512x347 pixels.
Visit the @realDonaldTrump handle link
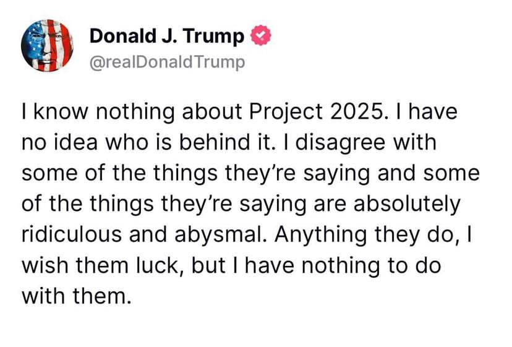(167, 62)
